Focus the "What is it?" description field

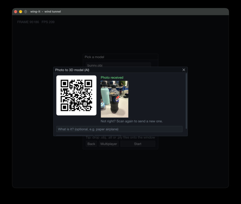point(119,129)
